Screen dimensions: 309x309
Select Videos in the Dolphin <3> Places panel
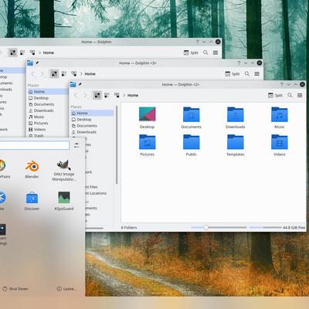click(48, 130)
